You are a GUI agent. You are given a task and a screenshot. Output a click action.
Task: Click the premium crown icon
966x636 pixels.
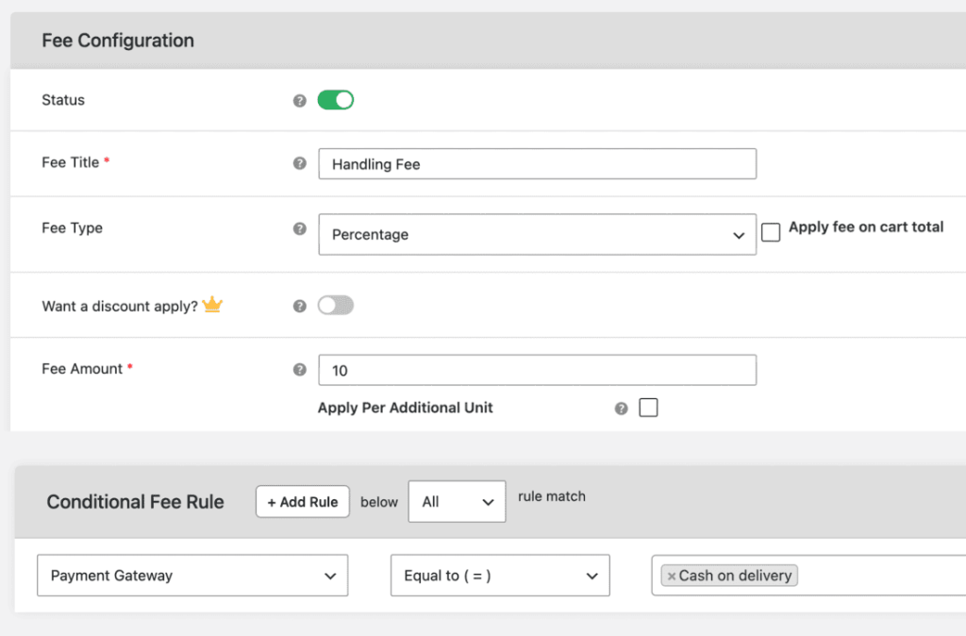click(x=212, y=305)
